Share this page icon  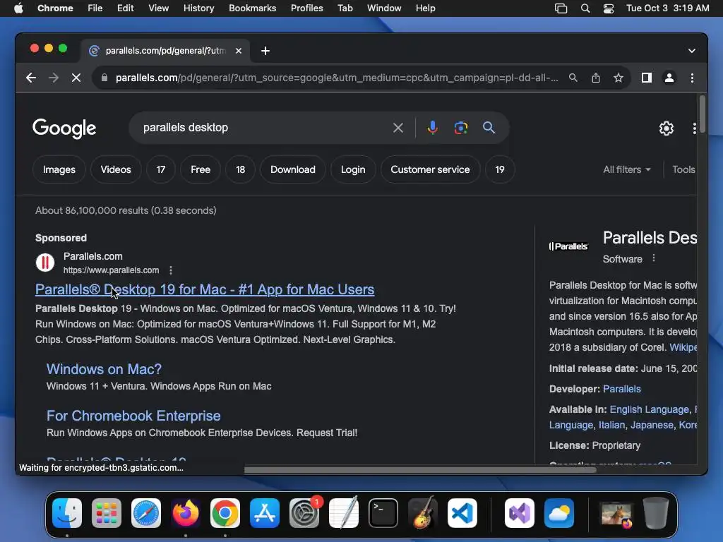596,78
